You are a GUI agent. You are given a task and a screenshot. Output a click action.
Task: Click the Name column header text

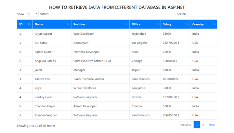tap(39, 24)
